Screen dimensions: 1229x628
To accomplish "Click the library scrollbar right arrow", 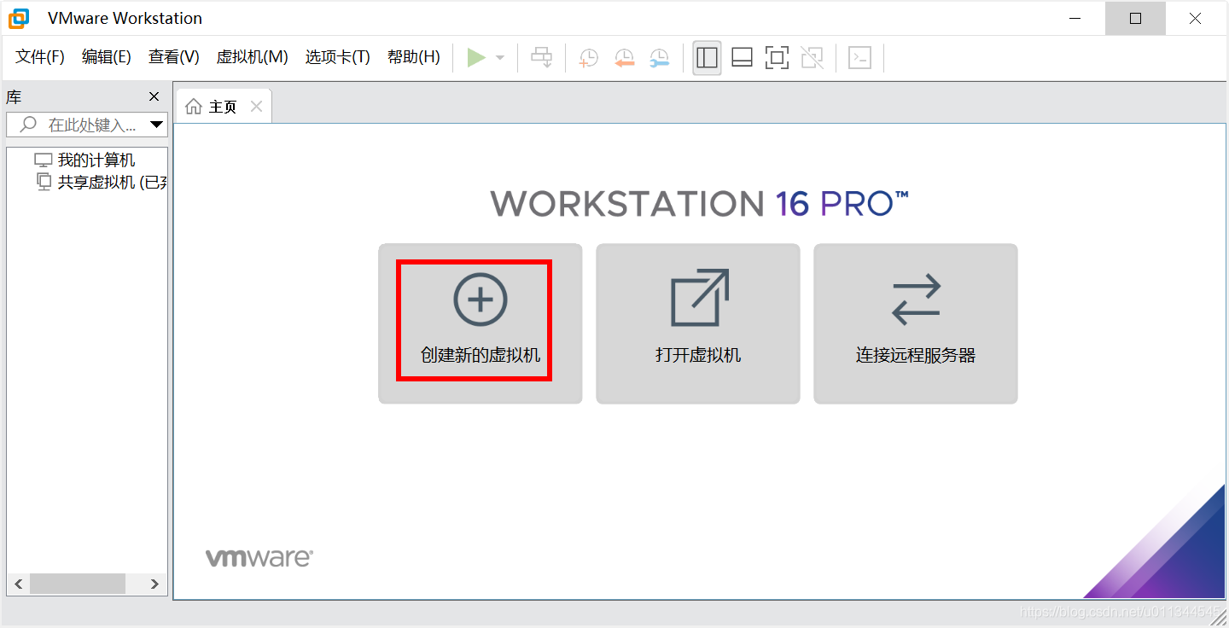I will 154,584.
